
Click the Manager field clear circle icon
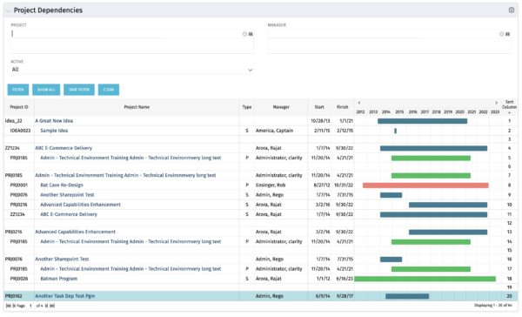(501, 34)
